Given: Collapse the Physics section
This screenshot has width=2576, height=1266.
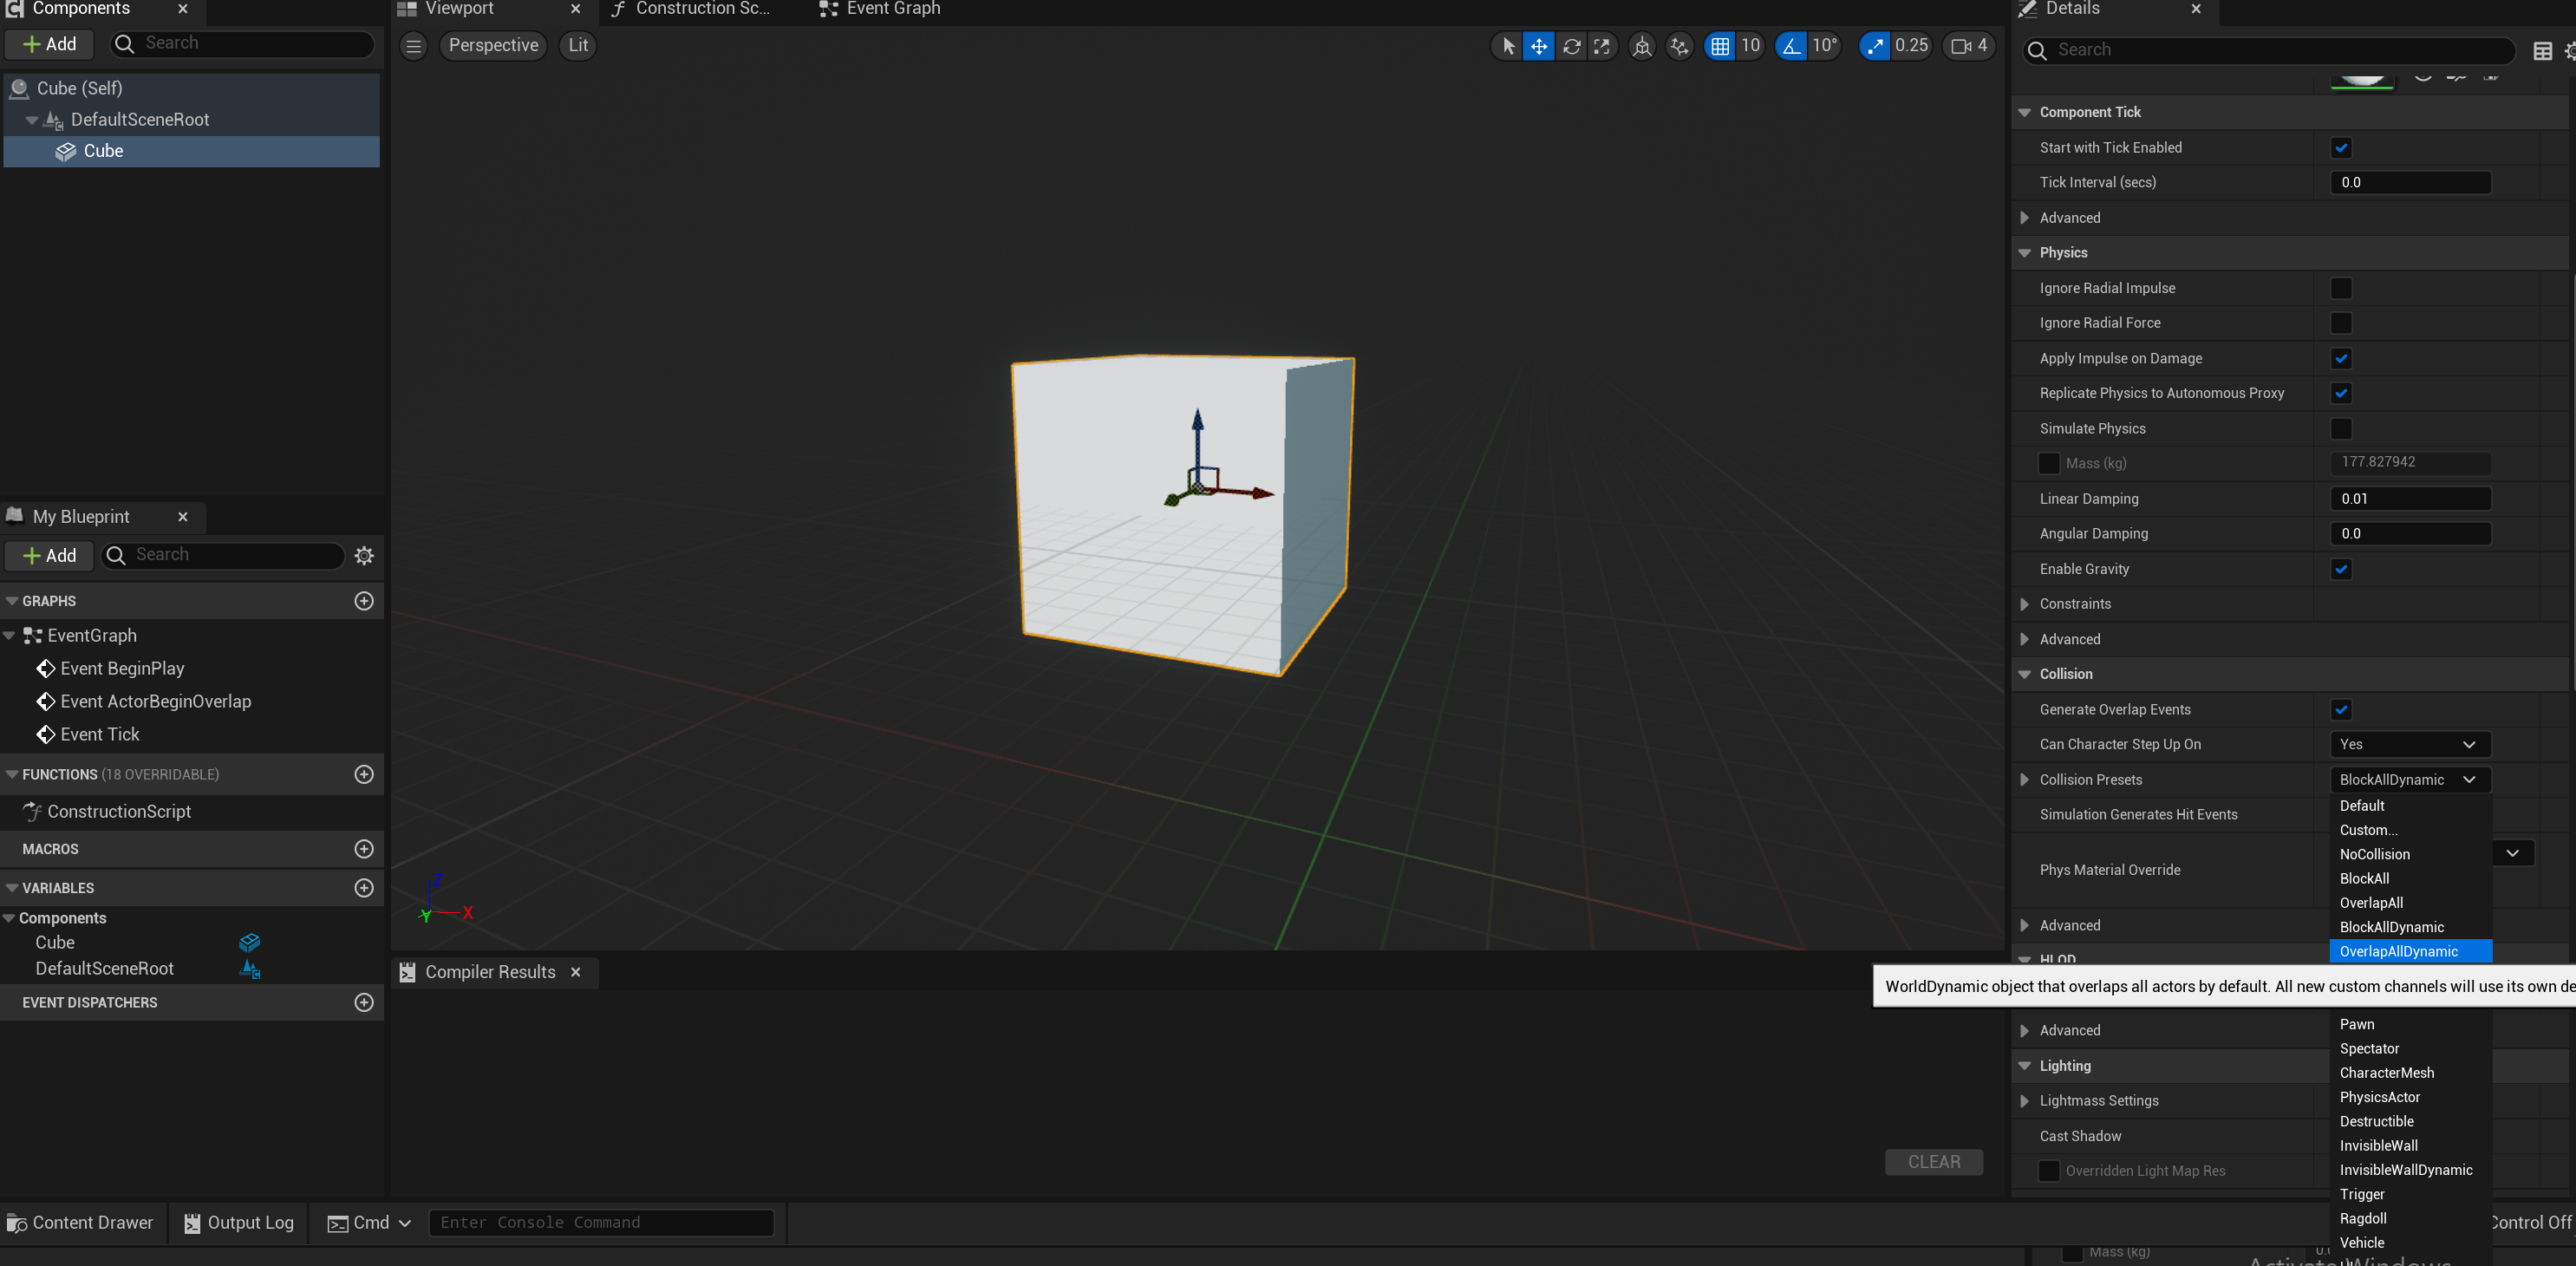Looking at the screenshot, I should pyautogui.click(x=2025, y=253).
